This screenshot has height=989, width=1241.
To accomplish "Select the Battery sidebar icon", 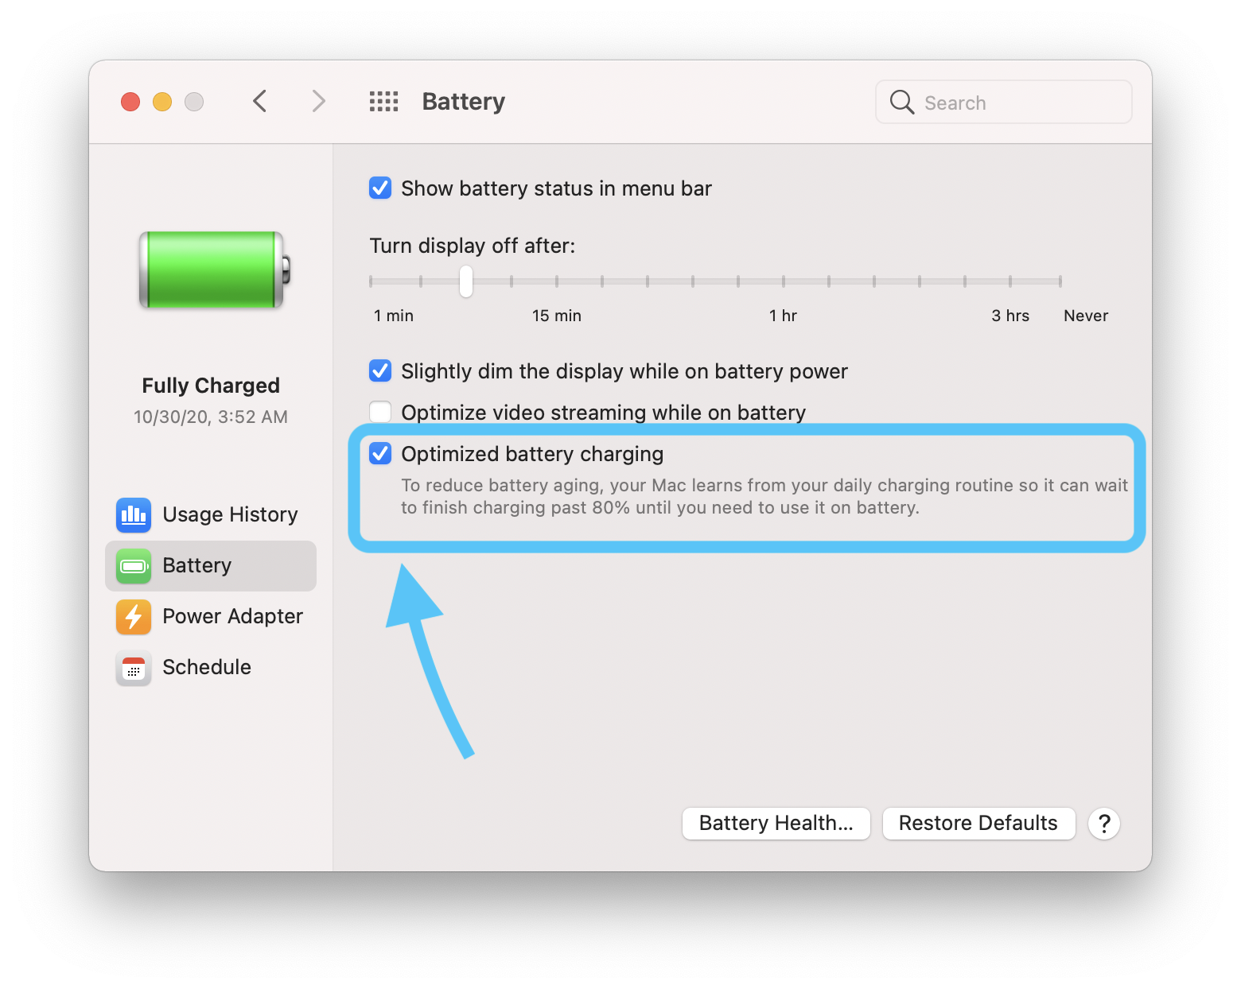I will pyautogui.click(x=133, y=566).
